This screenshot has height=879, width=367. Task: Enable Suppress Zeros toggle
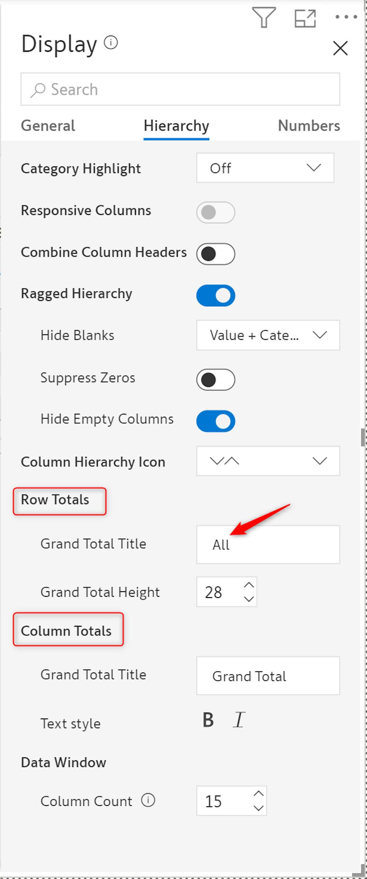pyautogui.click(x=216, y=380)
